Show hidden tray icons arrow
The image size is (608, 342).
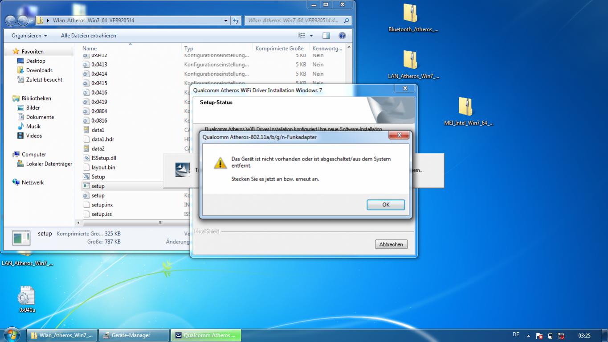pos(528,336)
